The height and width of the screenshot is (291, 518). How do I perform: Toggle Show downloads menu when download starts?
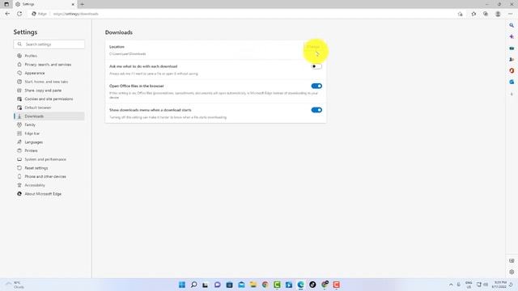click(x=316, y=110)
